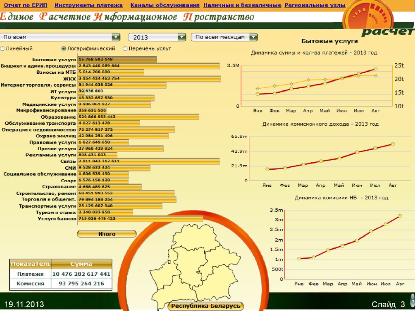Click the Комиссия sum 93 795 264 216
This screenshot has height=311, width=415.
tap(81, 284)
